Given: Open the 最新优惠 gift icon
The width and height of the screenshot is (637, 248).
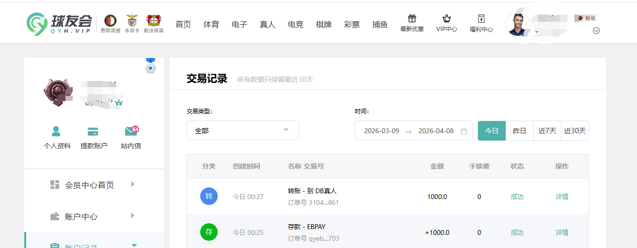Looking at the screenshot, I should pyautogui.click(x=412, y=19).
